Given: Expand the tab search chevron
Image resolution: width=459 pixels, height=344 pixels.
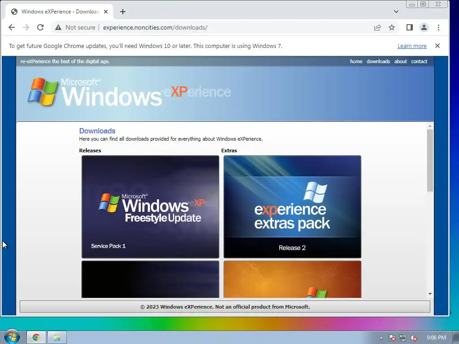Looking at the screenshot, I should click(396, 12).
